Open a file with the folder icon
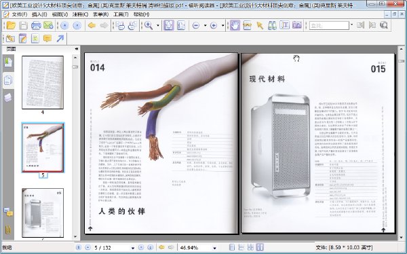 11,25
